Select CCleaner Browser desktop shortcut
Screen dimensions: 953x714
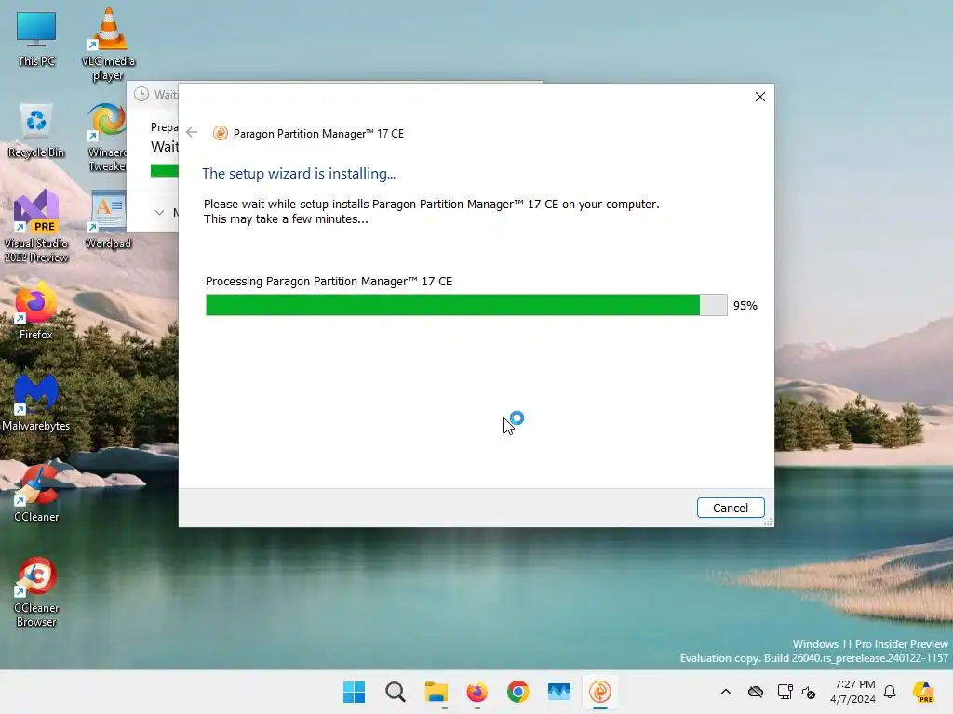pyautogui.click(x=36, y=591)
